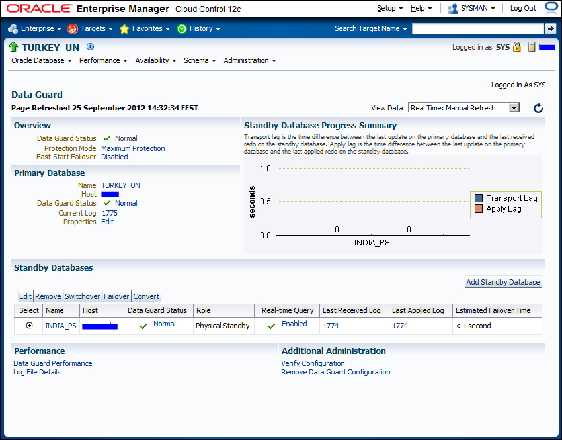
Task: Click the Log Out link
Action: [x=523, y=8]
